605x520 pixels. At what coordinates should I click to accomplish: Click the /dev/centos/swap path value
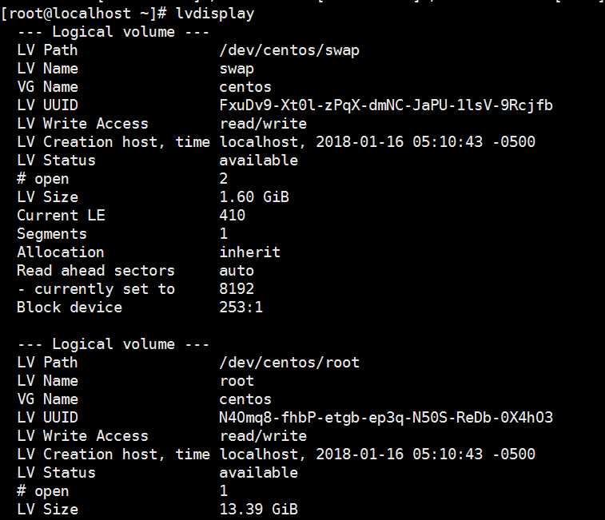(x=289, y=50)
